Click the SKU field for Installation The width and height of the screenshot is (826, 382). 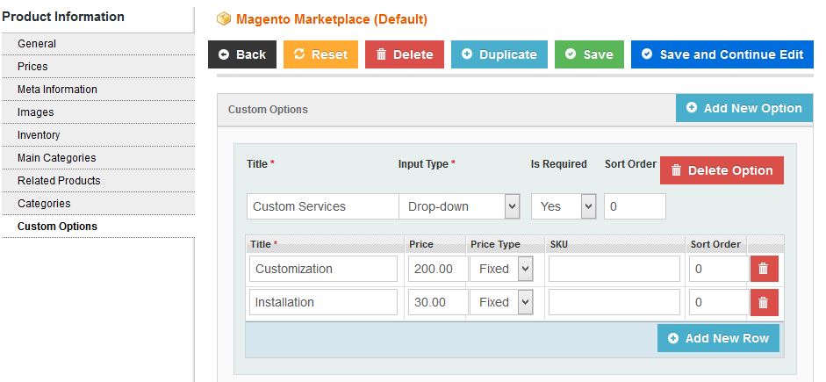614,302
